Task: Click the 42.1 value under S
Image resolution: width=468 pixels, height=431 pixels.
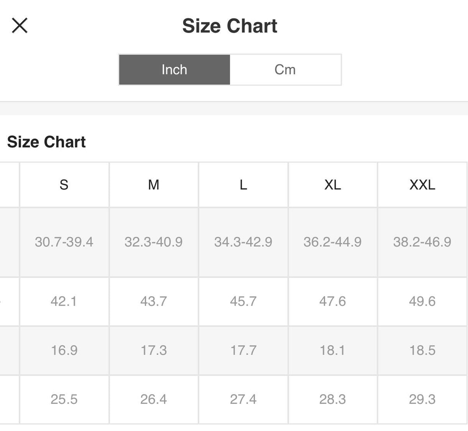Action: [64, 301]
